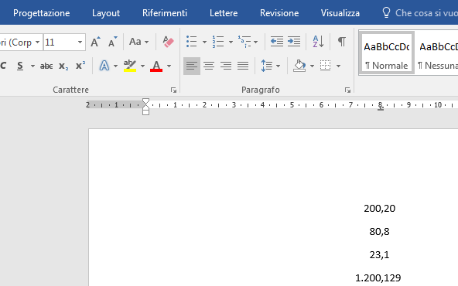The width and height of the screenshot is (458, 286).
Task: Select the left indent marker on ruler
Action: pyautogui.click(x=145, y=112)
